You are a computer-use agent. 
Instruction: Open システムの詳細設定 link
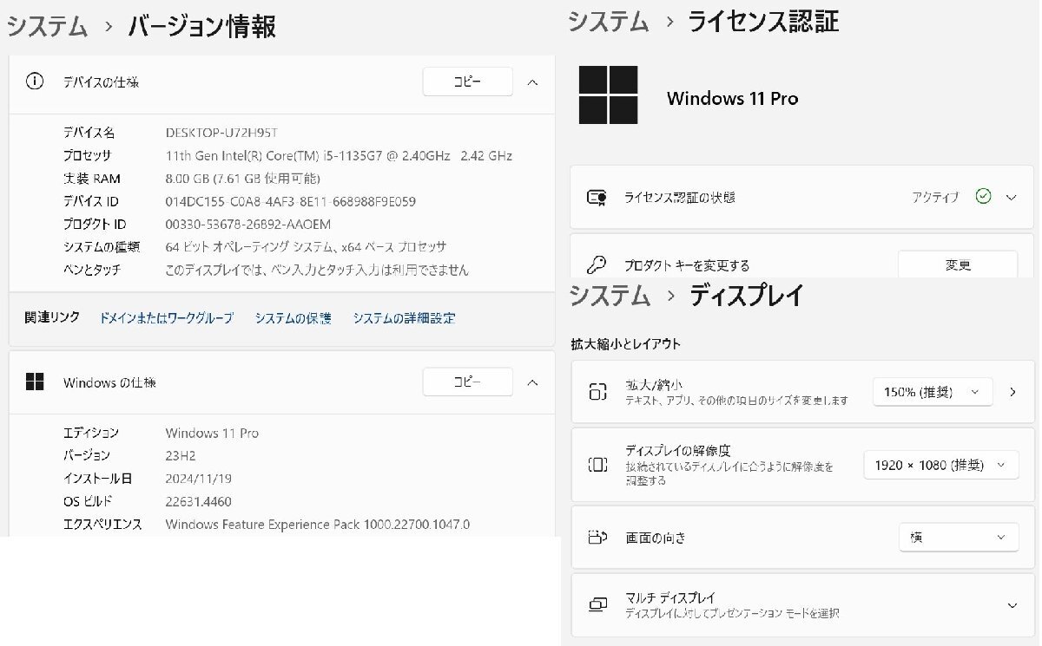pyautogui.click(x=404, y=318)
